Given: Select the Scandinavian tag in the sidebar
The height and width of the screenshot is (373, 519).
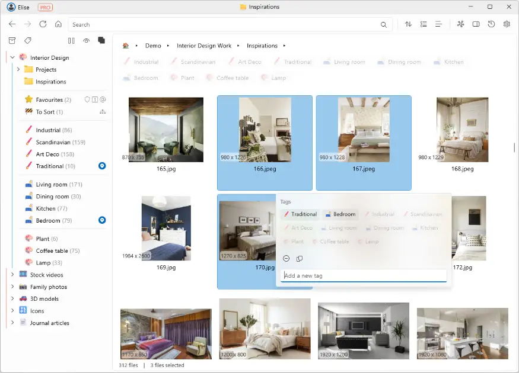Looking at the screenshot, I should coord(60,142).
